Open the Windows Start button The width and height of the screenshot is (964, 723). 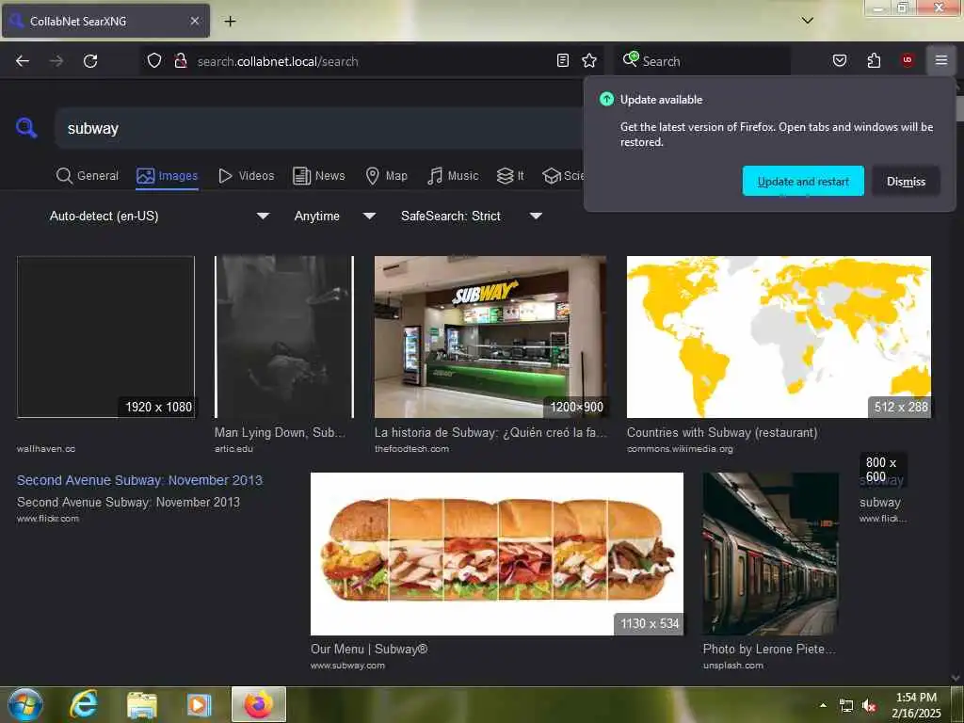point(24,705)
